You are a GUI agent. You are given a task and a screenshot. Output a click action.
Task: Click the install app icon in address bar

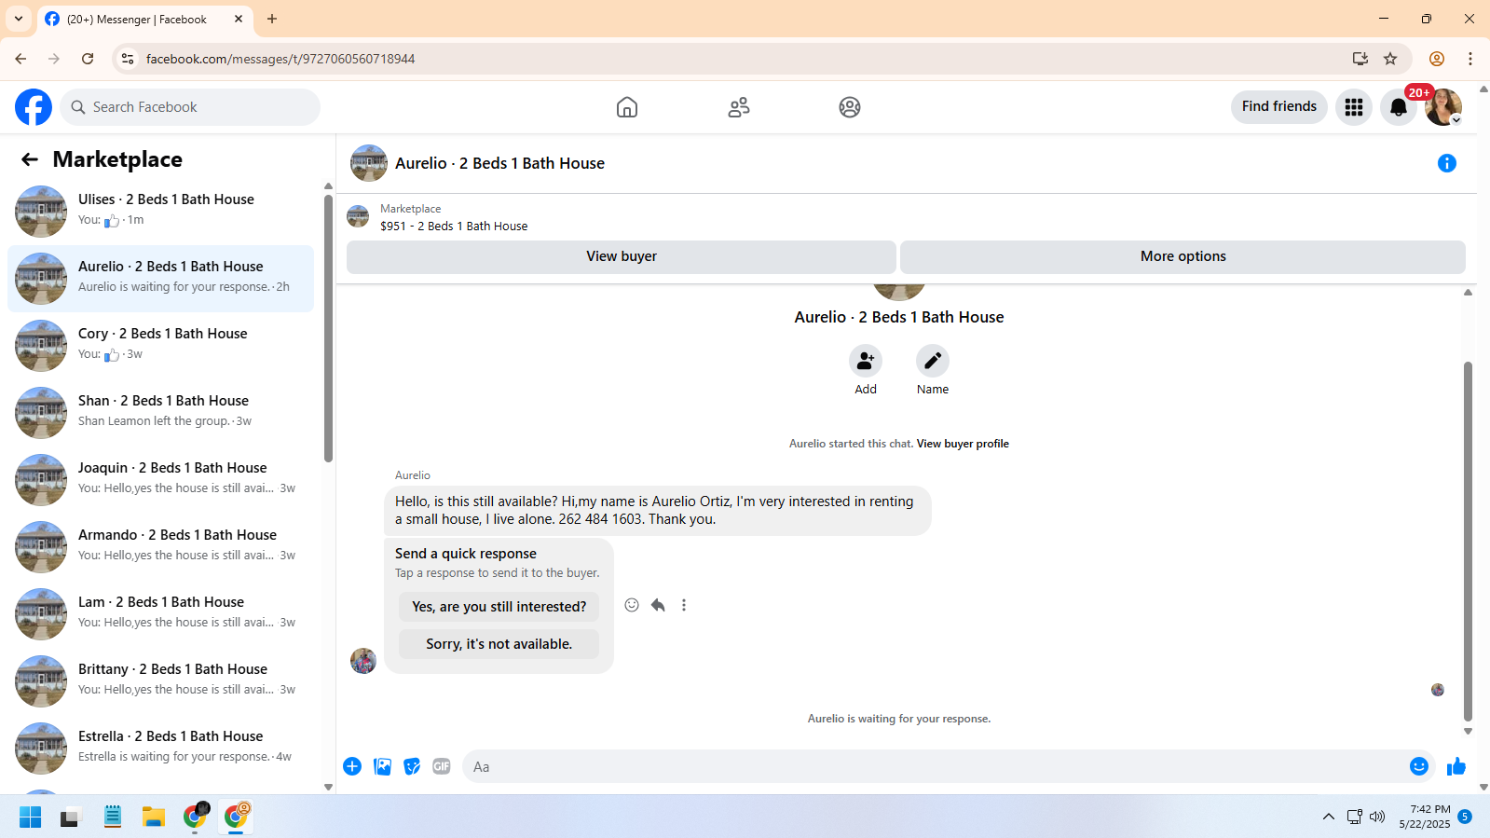(x=1360, y=59)
